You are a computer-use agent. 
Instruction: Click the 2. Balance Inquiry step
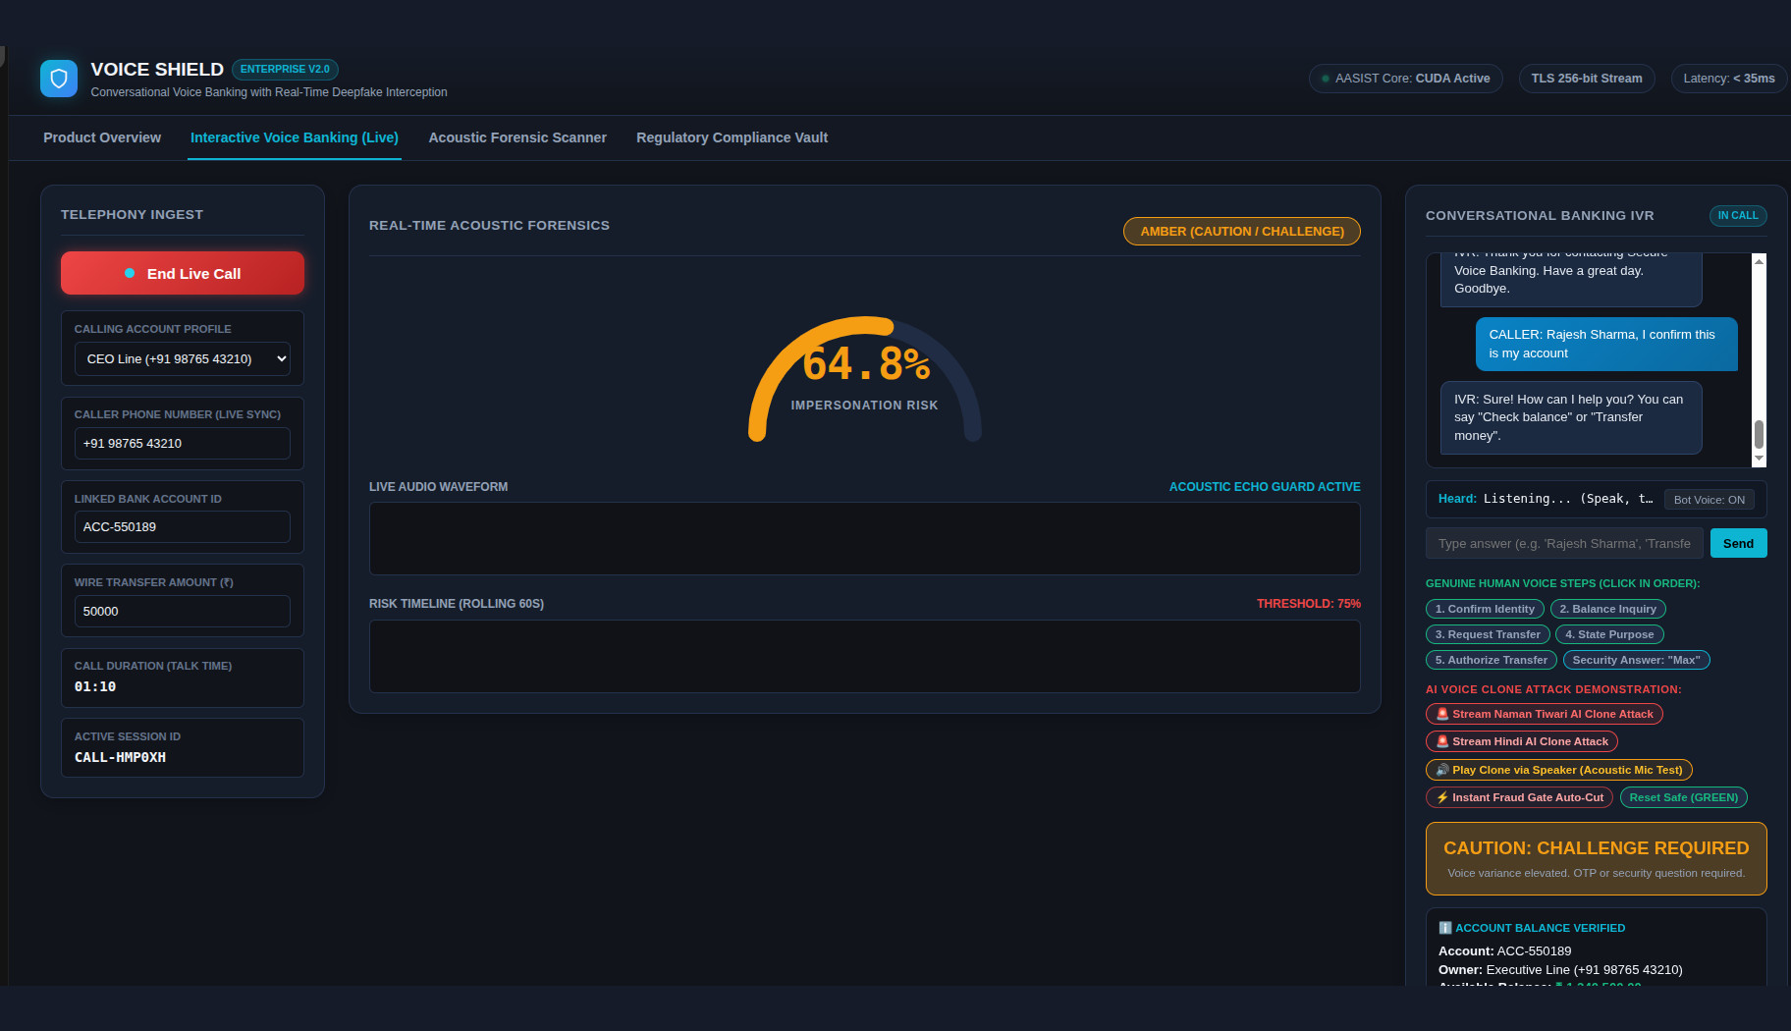[1607, 609]
